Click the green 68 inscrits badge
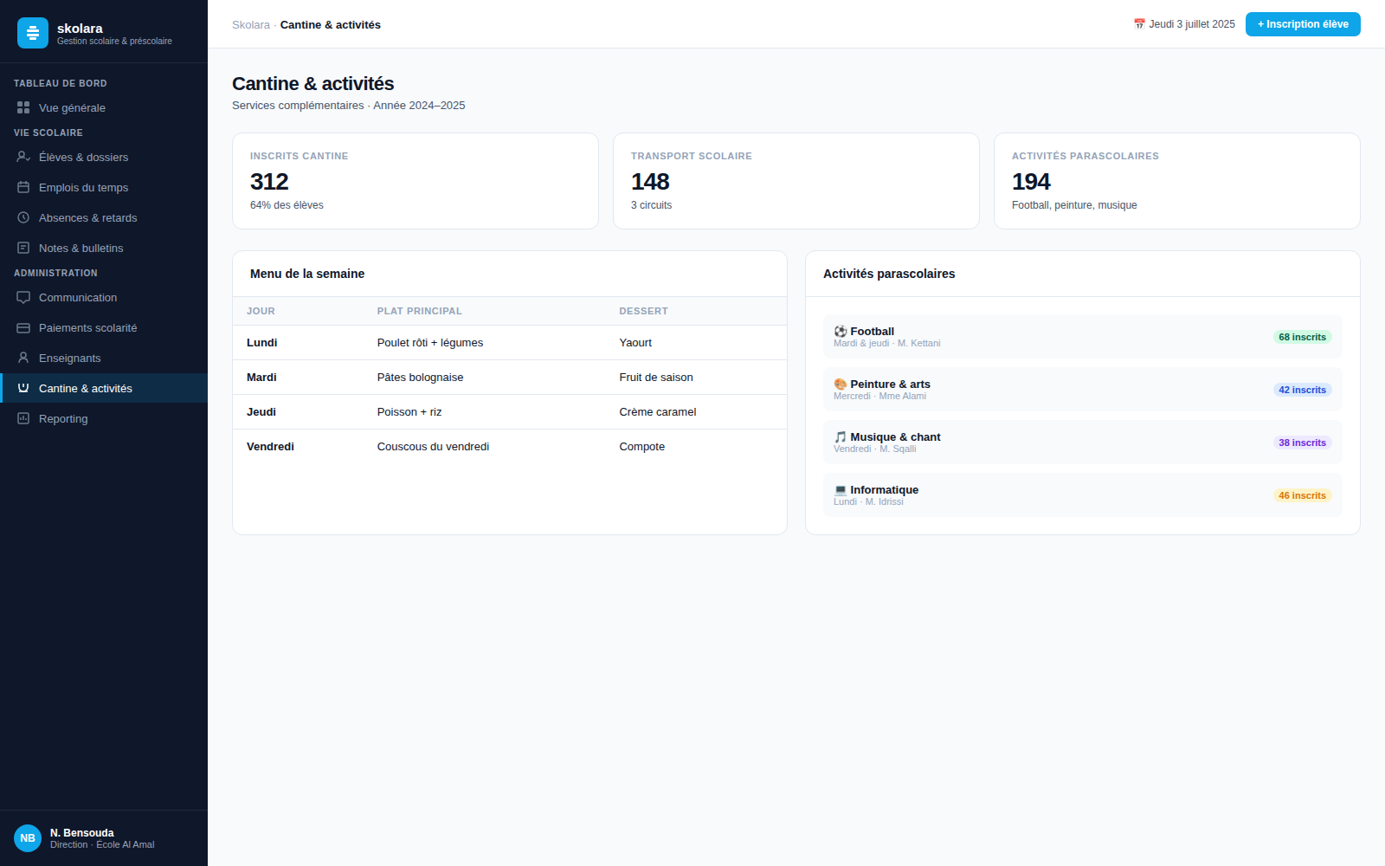This screenshot has width=1385, height=866. coord(1303,337)
